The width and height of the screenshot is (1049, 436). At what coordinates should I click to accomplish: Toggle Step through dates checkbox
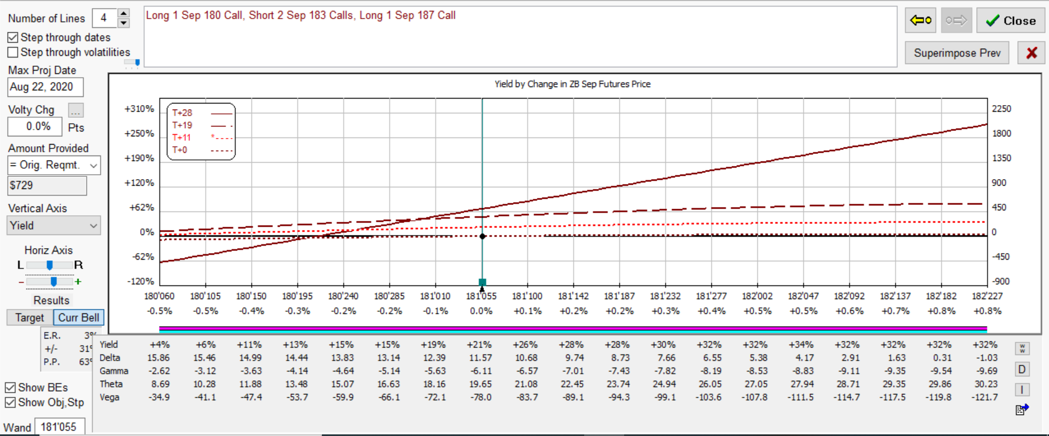tap(13, 37)
